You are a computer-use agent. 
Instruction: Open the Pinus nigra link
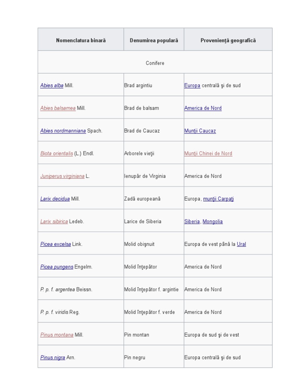[52, 358]
